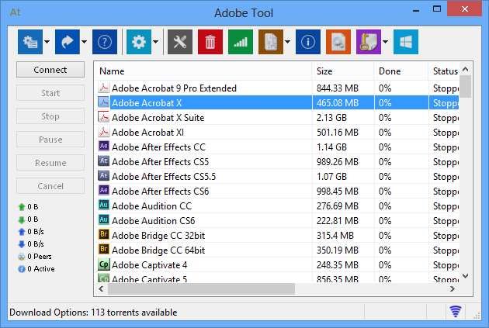Select Adobe Acrobat 9 Pro Extended row
Image resolution: width=489 pixels, height=328 pixels.
276,88
